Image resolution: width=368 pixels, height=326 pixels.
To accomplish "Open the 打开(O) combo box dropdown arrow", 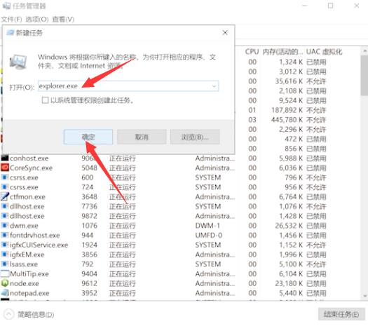I will [x=214, y=86].
